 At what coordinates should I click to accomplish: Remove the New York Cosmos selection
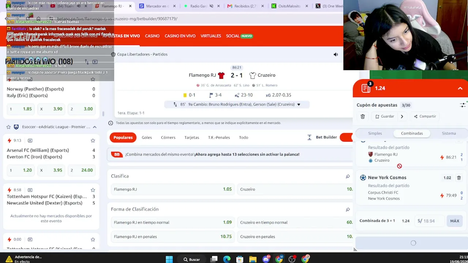click(459, 178)
